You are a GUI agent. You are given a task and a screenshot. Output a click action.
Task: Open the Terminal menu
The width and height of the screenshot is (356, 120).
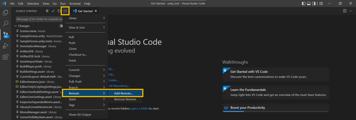[75, 4]
